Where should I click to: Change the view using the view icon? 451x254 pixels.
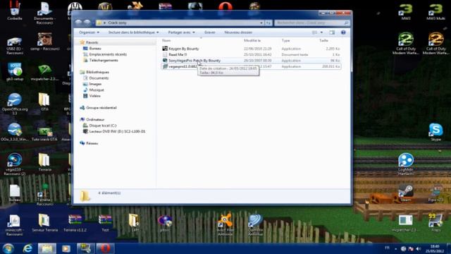pyautogui.click(x=315, y=32)
